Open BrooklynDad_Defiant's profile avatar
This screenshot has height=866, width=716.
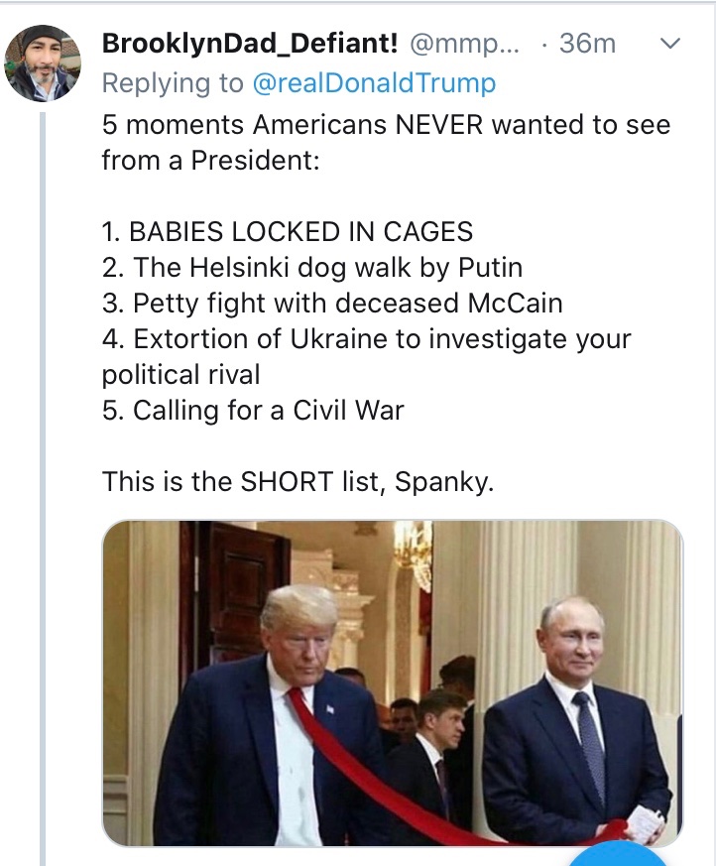pos(44,62)
